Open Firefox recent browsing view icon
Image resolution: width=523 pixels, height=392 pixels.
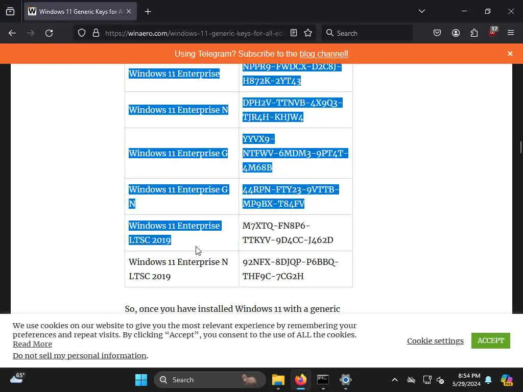[10, 12]
